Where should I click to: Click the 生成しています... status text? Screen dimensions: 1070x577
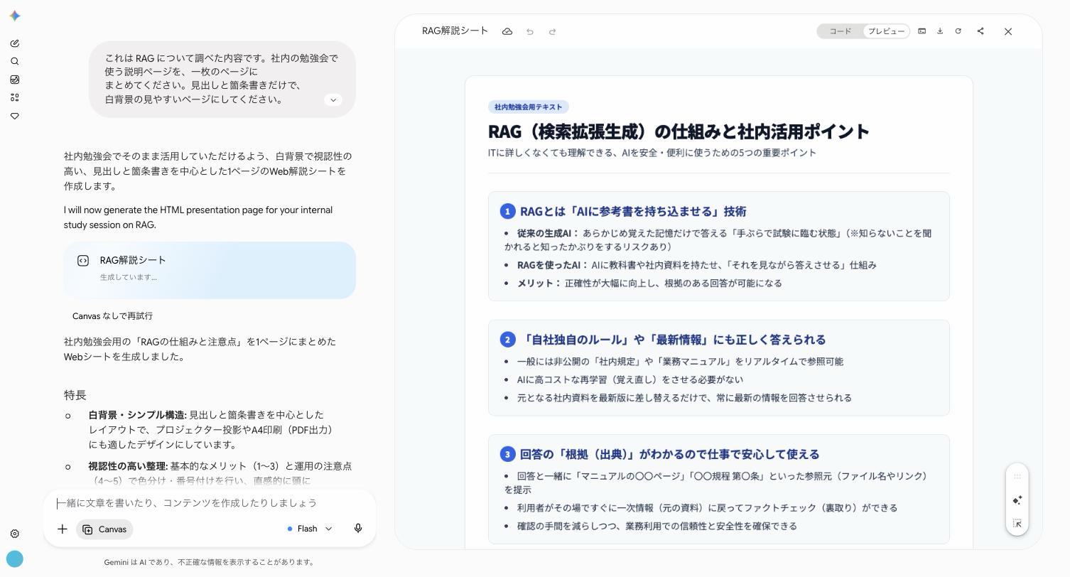click(129, 277)
